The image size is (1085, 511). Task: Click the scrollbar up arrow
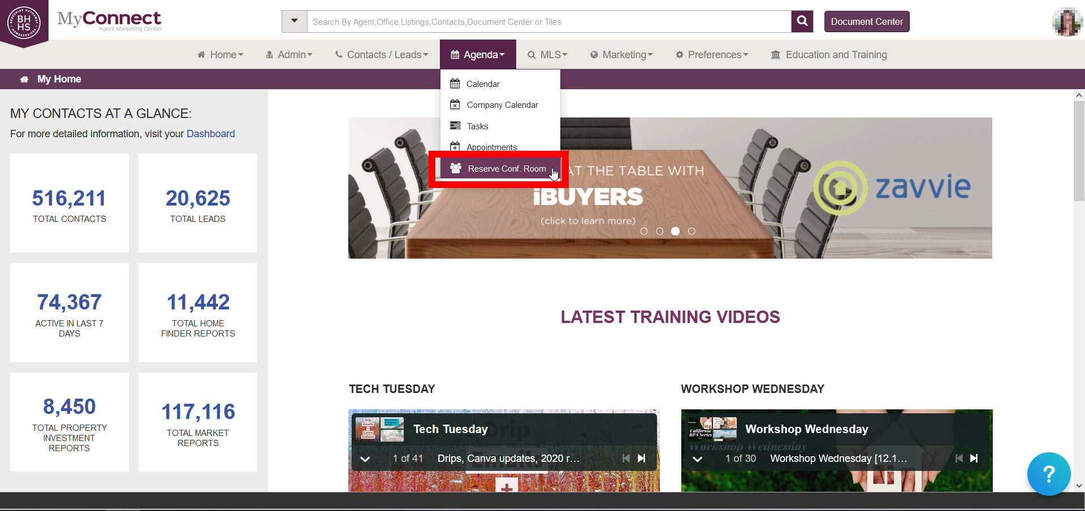[1079, 95]
